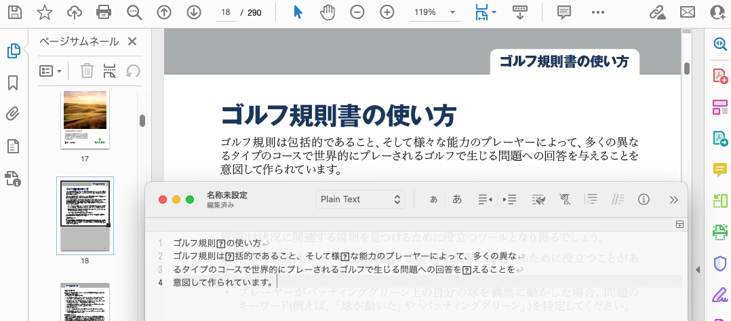The width and height of the screenshot is (731, 321).
Task: Decrease text size with small あ
Action: [433, 200]
